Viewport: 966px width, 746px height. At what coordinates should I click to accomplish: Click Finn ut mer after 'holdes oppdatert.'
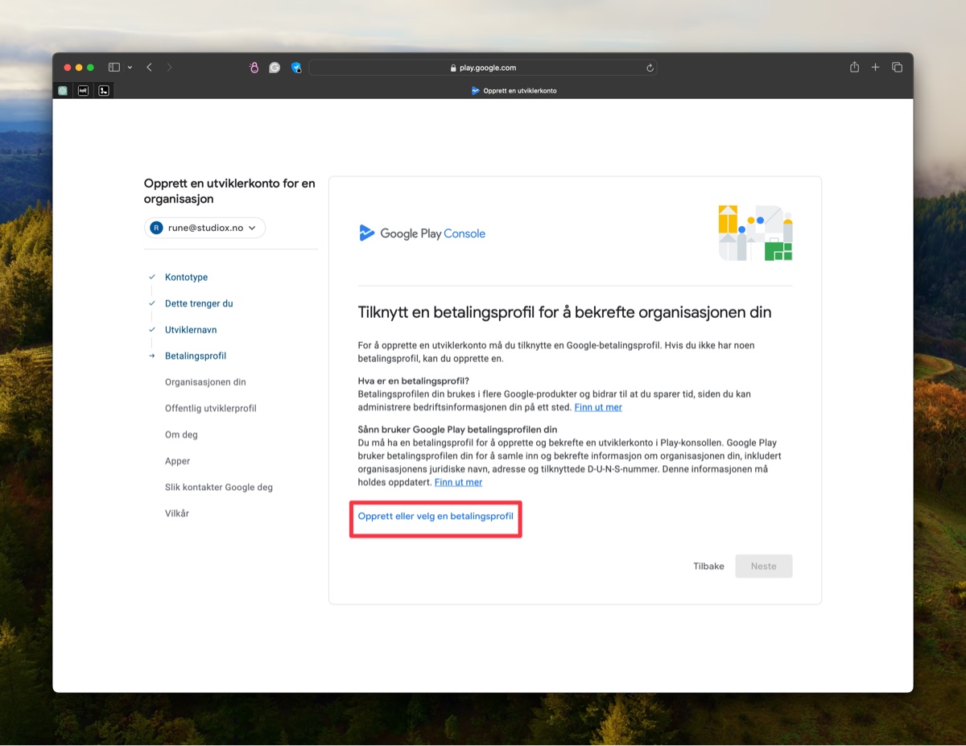click(458, 482)
